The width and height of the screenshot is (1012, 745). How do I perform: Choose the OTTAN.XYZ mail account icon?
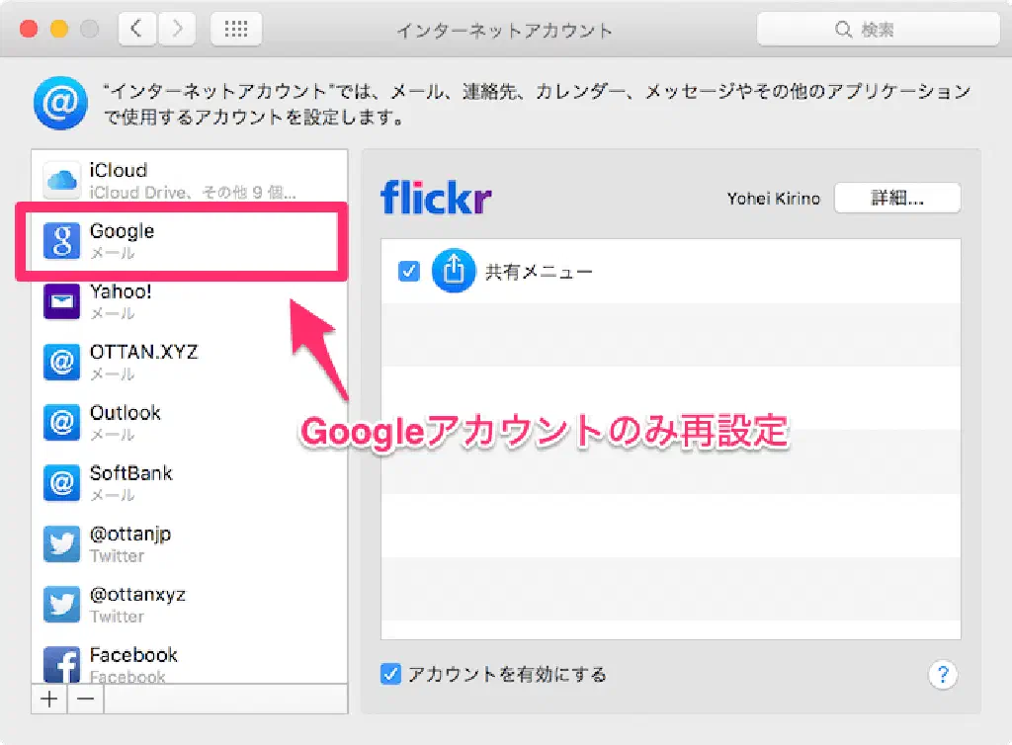(x=61, y=362)
